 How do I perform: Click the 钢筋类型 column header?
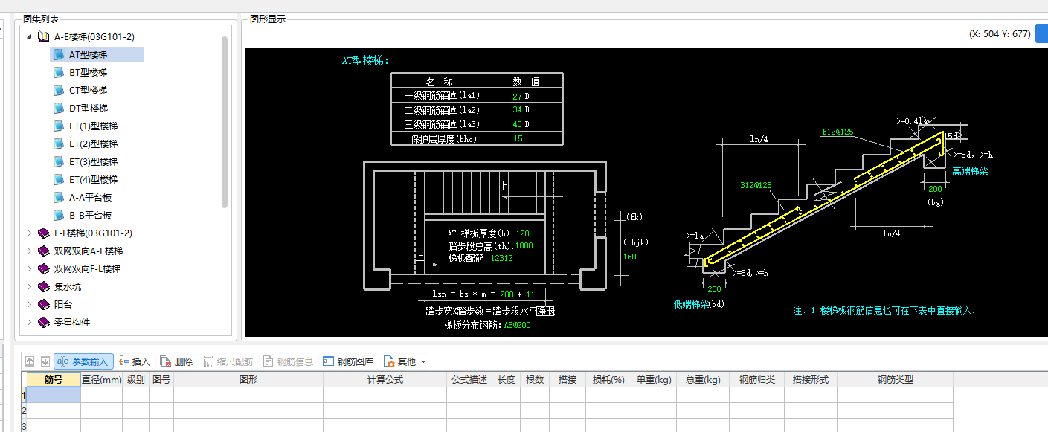(x=895, y=379)
